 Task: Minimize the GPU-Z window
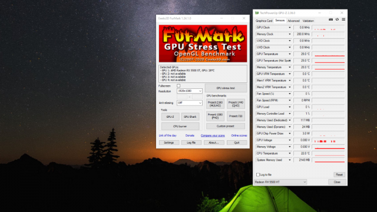(x=319, y=13)
